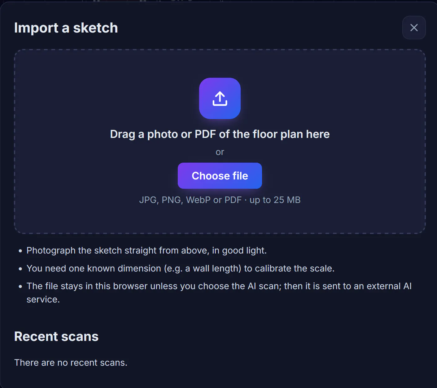437x388 pixels.
Task: Click 'There are no recent scans.' text
Action: tap(71, 363)
